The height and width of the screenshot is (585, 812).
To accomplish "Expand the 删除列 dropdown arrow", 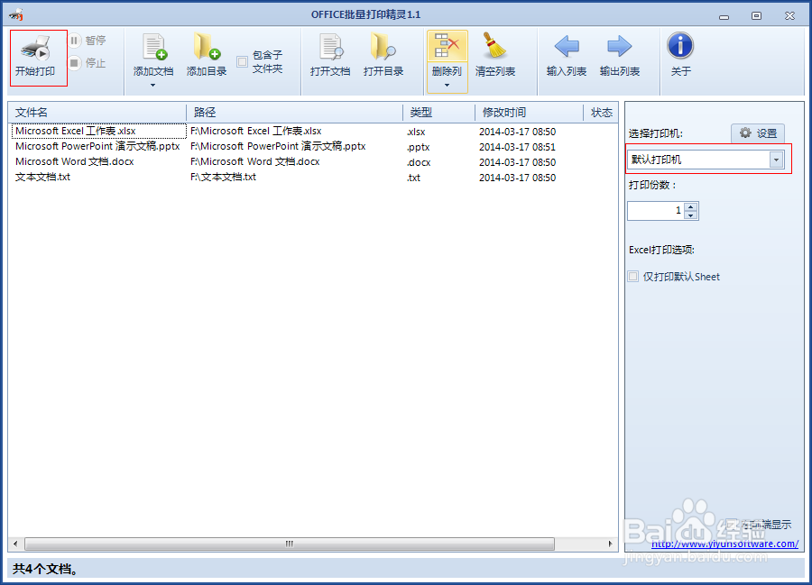I will [x=447, y=86].
